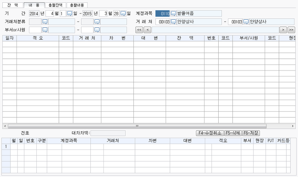Click the F6-저장 button
The height and width of the screenshot is (177, 298).
(x=251, y=133)
